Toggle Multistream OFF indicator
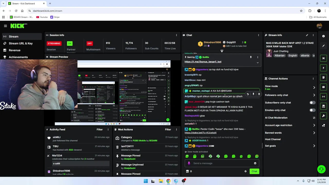 click(89, 43)
